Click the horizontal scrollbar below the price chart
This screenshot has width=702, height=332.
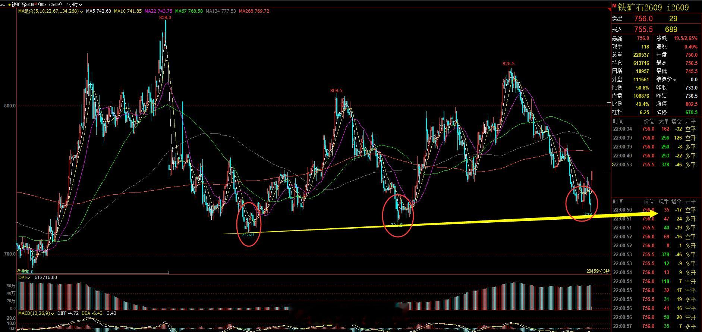coord(93,273)
